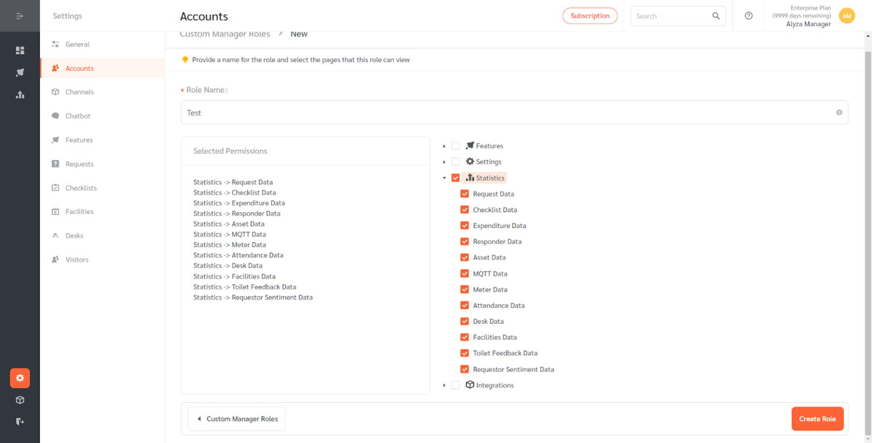Uncheck Expenditure Data checkbox
Image resolution: width=872 pixels, height=443 pixels.
(464, 225)
